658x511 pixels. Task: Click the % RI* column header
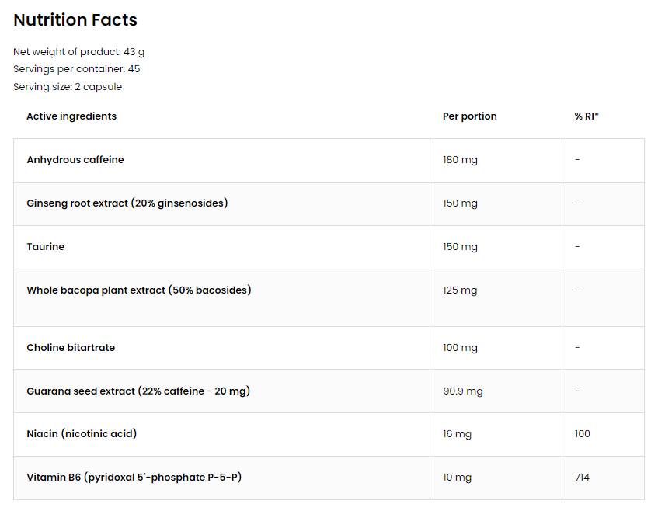pyautogui.click(x=587, y=116)
